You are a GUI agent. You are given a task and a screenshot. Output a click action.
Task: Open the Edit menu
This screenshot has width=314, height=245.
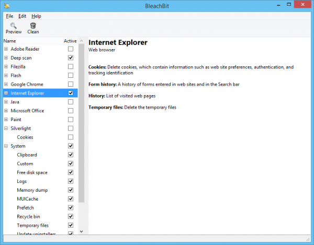click(x=22, y=16)
